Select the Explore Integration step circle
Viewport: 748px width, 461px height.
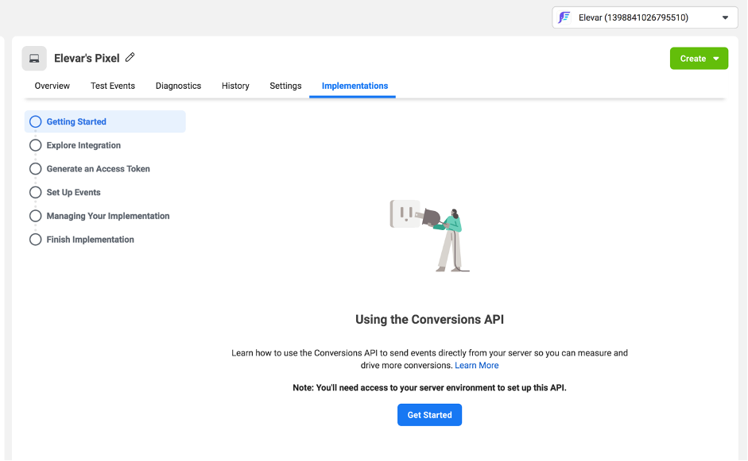point(35,145)
